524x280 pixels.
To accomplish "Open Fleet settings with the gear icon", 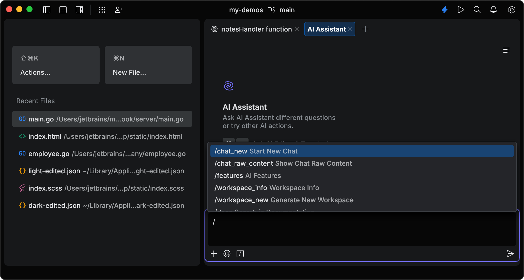I will click(x=512, y=10).
